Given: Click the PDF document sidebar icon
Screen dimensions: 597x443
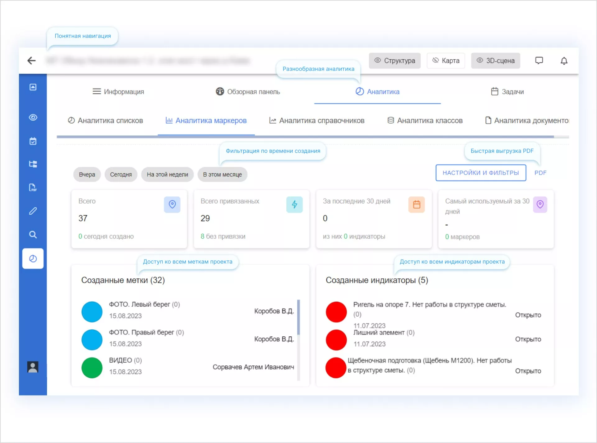Looking at the screenshot, I should pyautogui.click(x=33, y=187).
